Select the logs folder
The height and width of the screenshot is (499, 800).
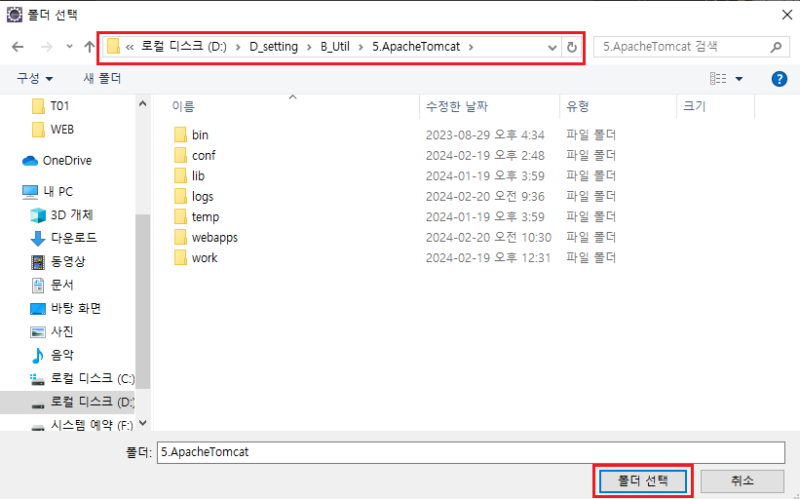pos(193,197)
